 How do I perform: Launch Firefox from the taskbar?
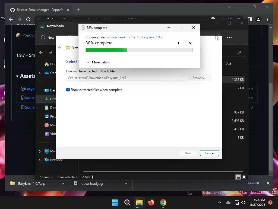tap(151, 202)
